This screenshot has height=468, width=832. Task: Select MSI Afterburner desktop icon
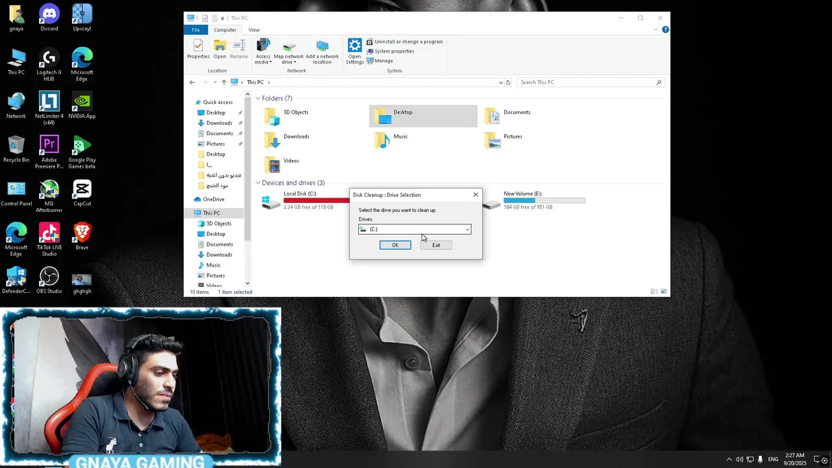[49, 196]
